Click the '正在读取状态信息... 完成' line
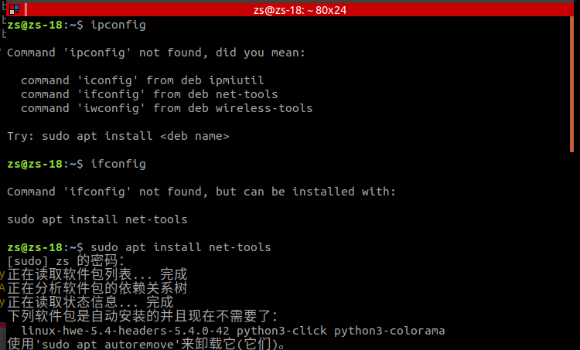 [x=90, y=302]
